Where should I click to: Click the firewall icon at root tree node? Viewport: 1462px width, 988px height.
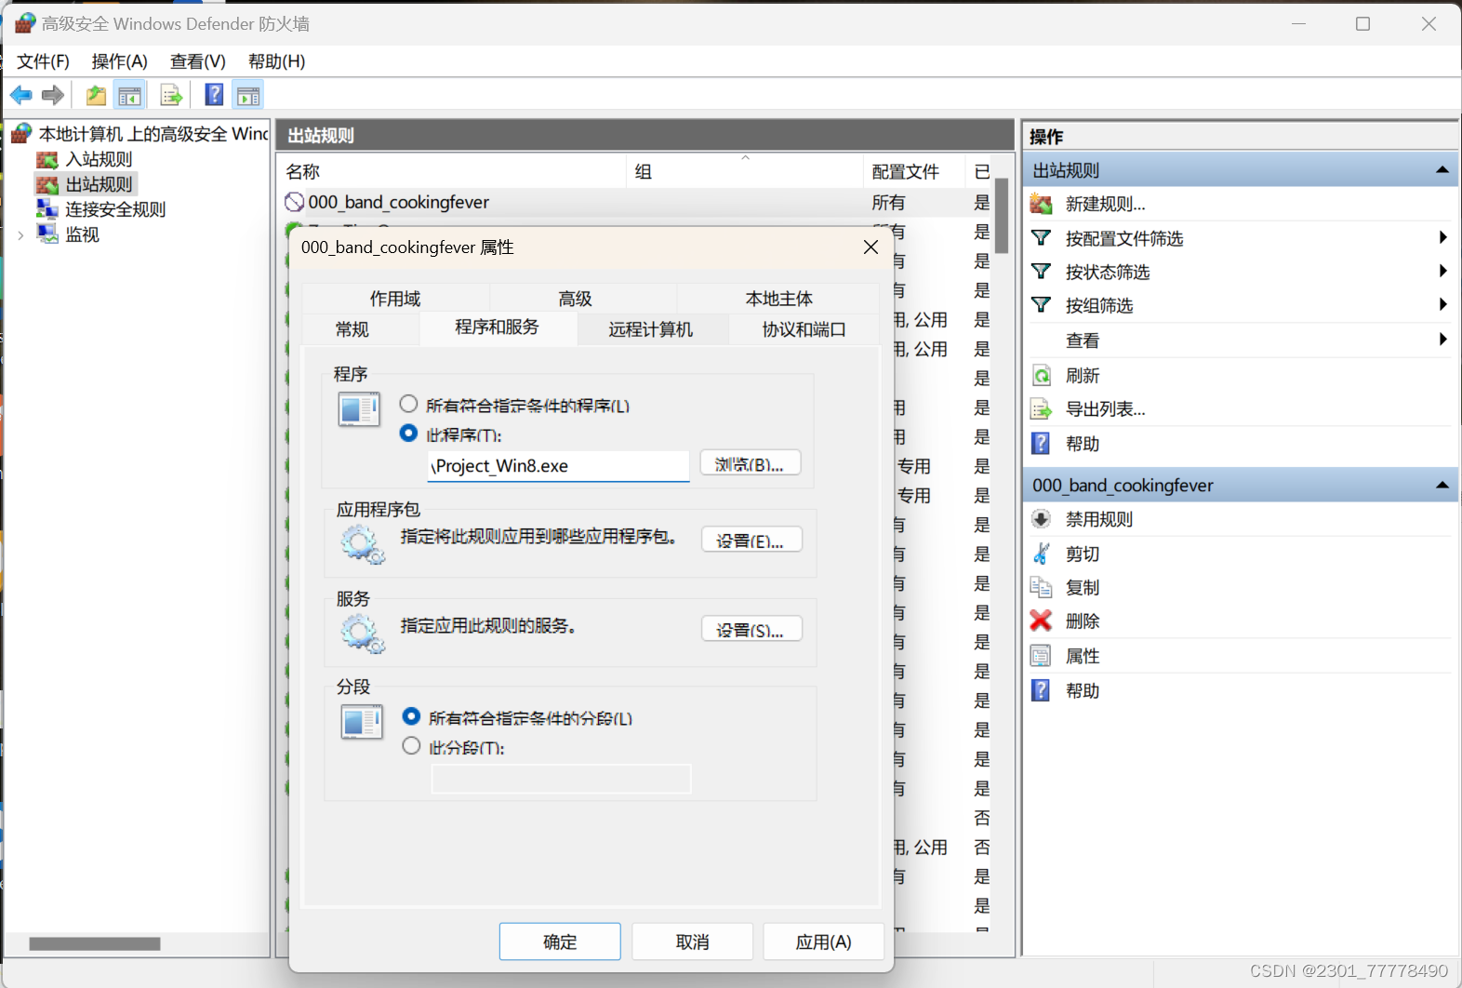tap(22, 134)
